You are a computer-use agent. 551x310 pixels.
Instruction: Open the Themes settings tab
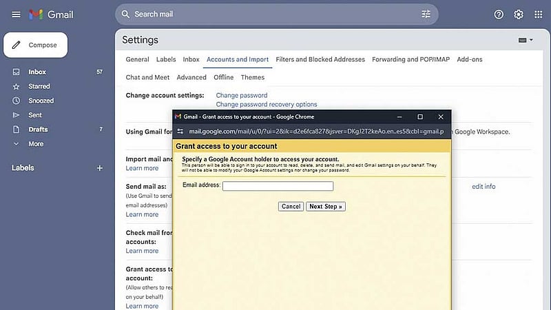click(252, 77)
